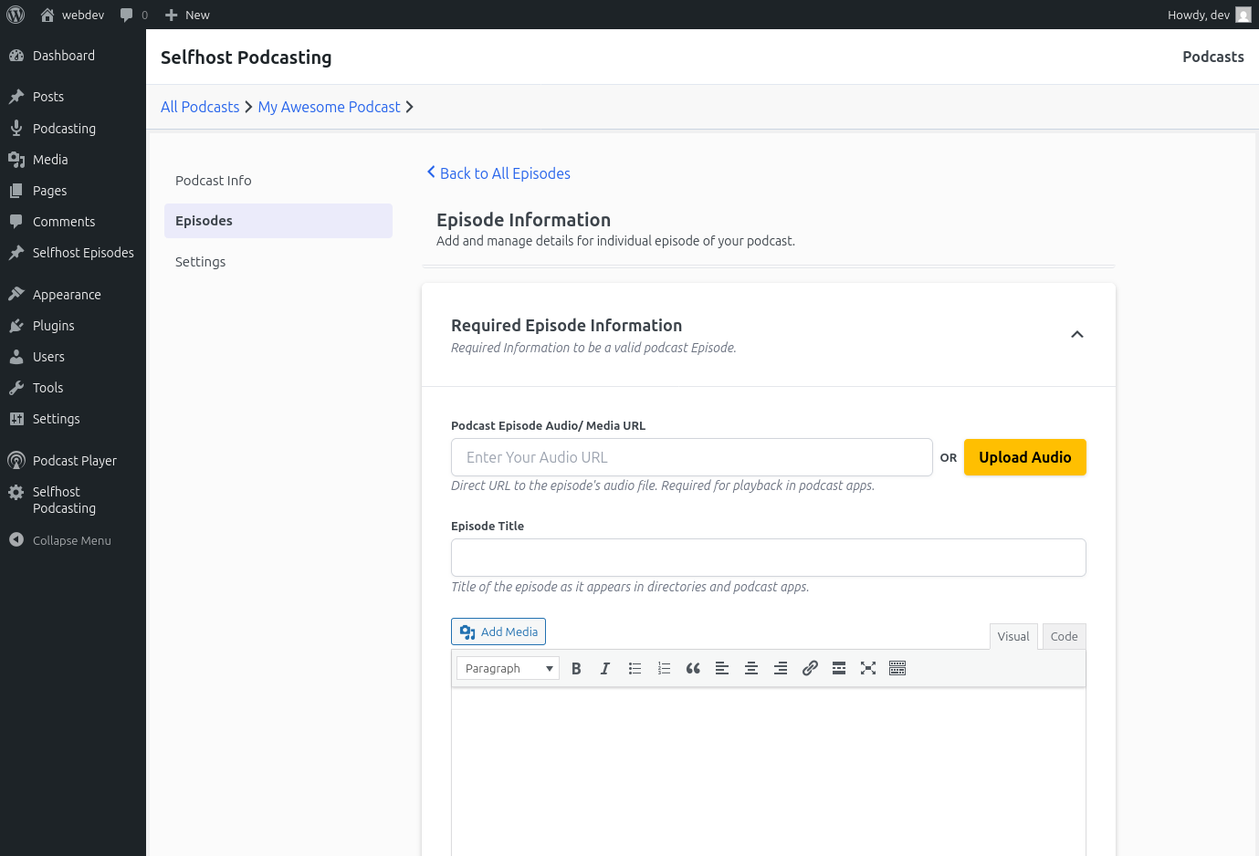Viewport: 1259px width, 856px height.
Task: Switch to the Visual editor tab
Action: click(x=1013, y=636)
